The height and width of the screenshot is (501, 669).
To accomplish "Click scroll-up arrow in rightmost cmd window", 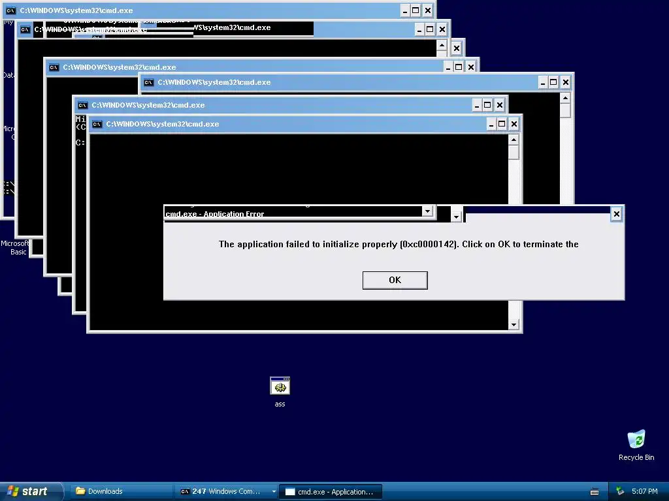I will point(565,99).
